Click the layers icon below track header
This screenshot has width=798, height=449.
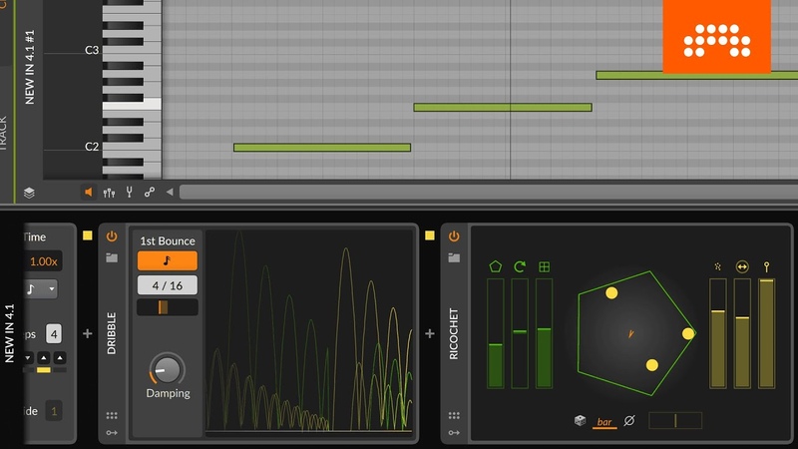point(29,193)
